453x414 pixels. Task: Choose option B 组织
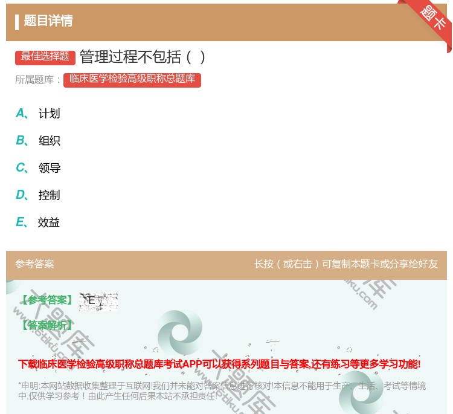(x=38, y=140)
